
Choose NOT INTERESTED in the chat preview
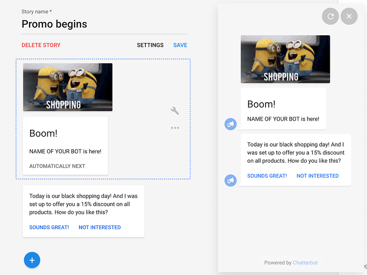point(317,176)
